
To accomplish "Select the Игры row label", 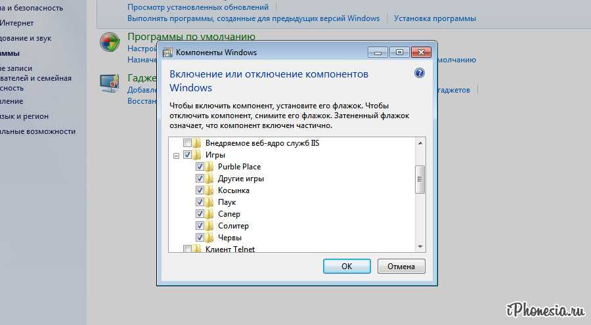I will (x=215, y=154).
